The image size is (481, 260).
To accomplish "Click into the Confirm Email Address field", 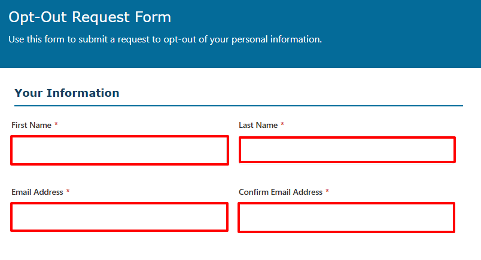I will point(346,218).
